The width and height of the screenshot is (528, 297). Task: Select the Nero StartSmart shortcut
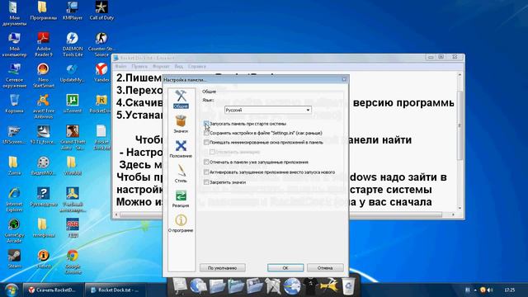click(x=43, y=76)
